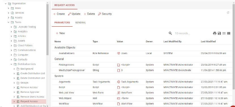Switch to the GENERAL tab
Image resolution: width=235 pixels, height=107 pixels.
(80, 23)
